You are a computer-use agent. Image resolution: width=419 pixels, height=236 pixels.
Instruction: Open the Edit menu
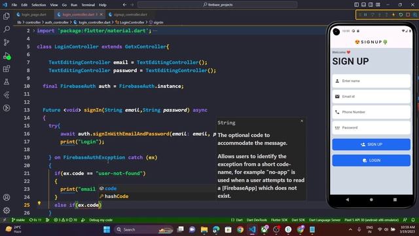24,5
